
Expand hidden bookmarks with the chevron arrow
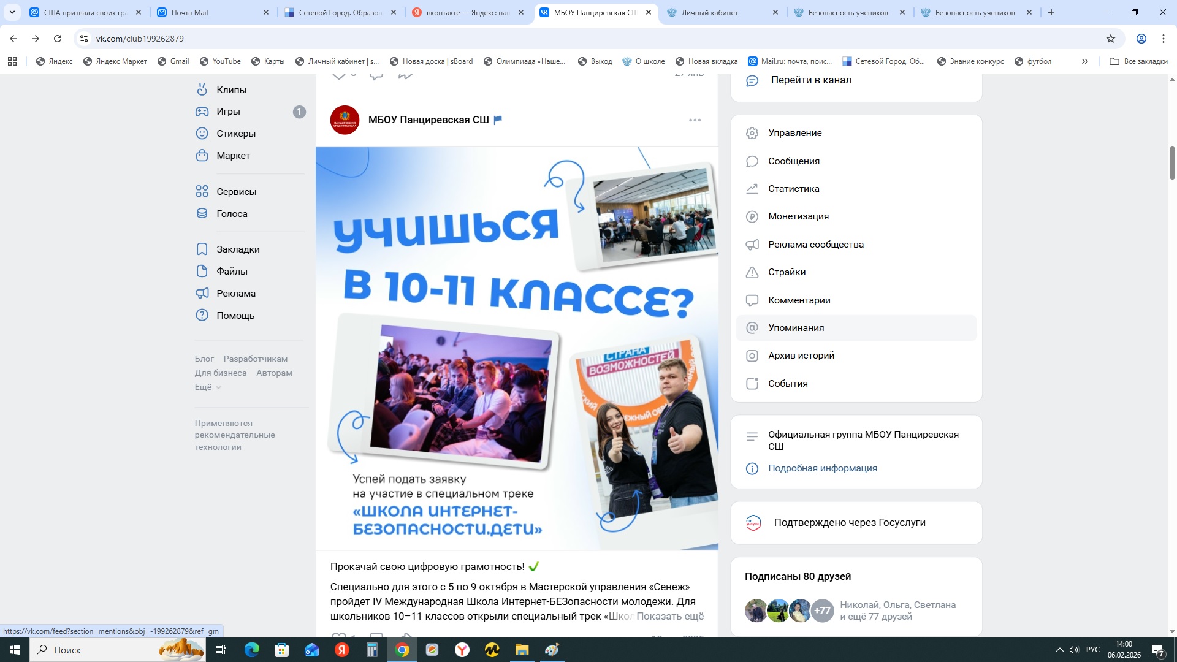pyautogui.click(x=1085, y=61)
